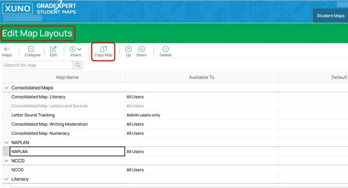The image size is (348, 188).
Task: Collapse the NCCD group chevron
Action: pyautogui.click(x=6, y=161)
